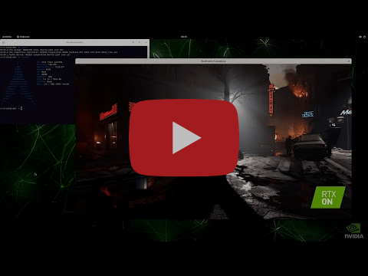The height and width of the screenshot is (276, 368).
Task: Click the white play triangle
Action: [186, 138]
